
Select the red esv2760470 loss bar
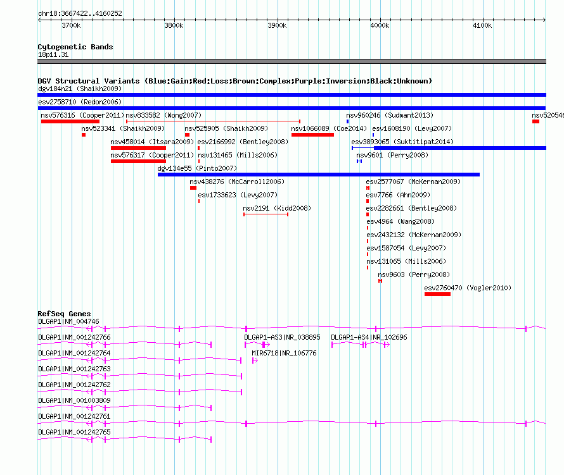tap(437, 294)
